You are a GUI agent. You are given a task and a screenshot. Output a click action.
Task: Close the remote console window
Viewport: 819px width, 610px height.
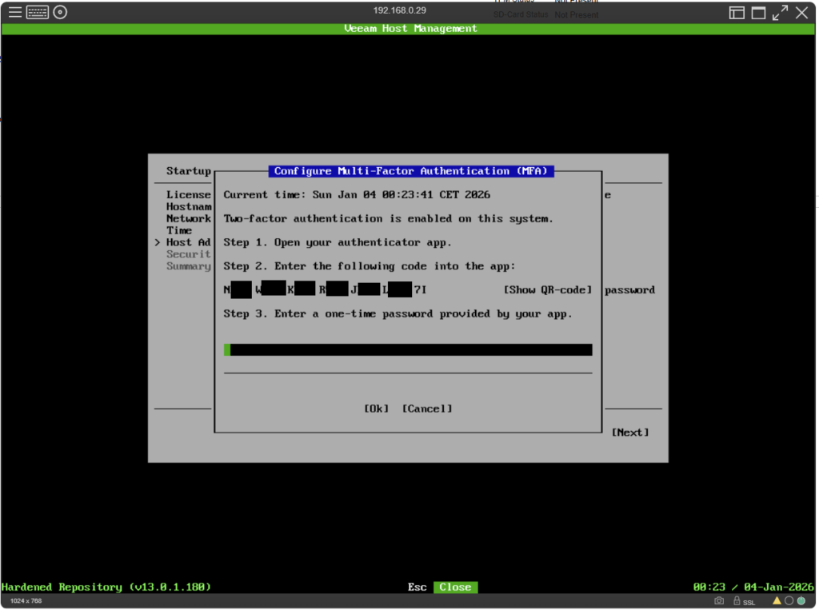[x=801, y=12]
